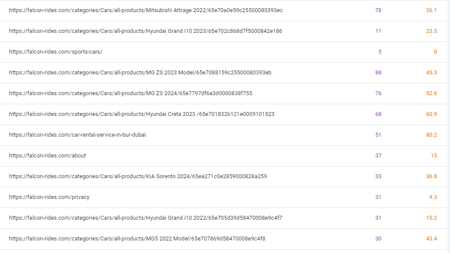Click the purple value 5 for sports-cars
This screenshot has width=450, height=253.
click(x=380, y=52)
